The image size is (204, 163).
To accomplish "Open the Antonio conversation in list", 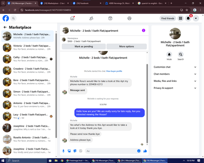I will click(28, 105).
